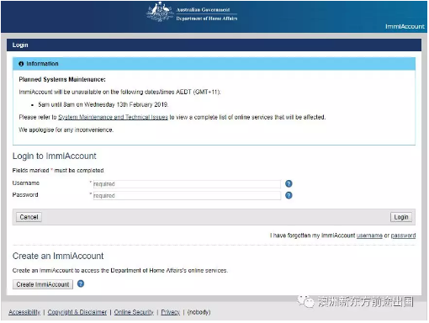Open the help icon beside Create ImmiAccount
Viewport: 429px width, 323px height.
pyautogui.click(x=81, y=283)
